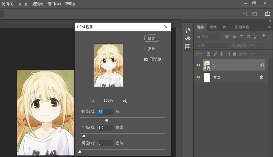This screenshot has height=157, width=273.
Task: Open the search magnifier in the top bar
Action: (x=245, y=14)
